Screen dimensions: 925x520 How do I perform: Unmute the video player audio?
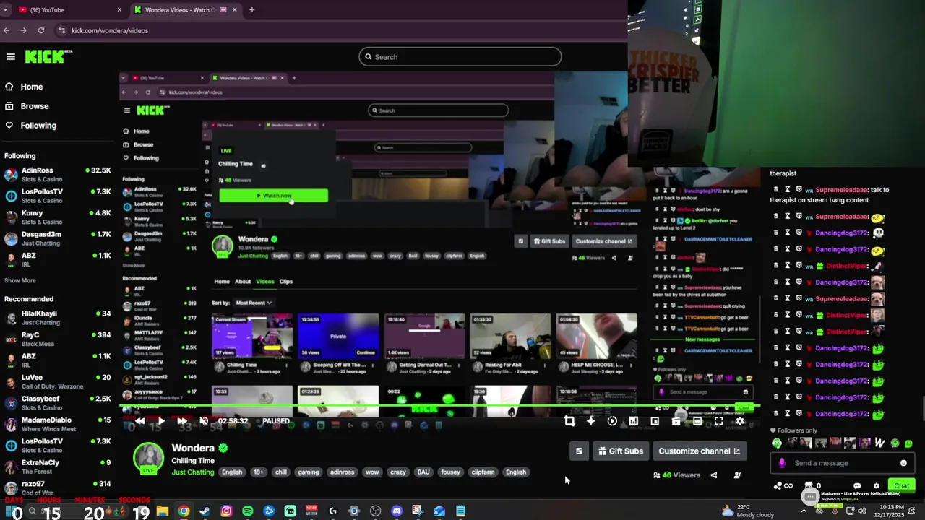(204, 421)
